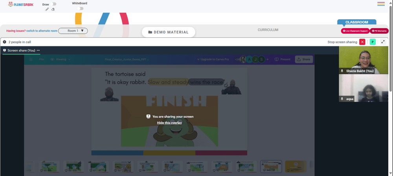This screenshot has height=176, width=393.
Task: Select slide thumbnail 91
Action: pyautogui.click(x=197, y=167)
